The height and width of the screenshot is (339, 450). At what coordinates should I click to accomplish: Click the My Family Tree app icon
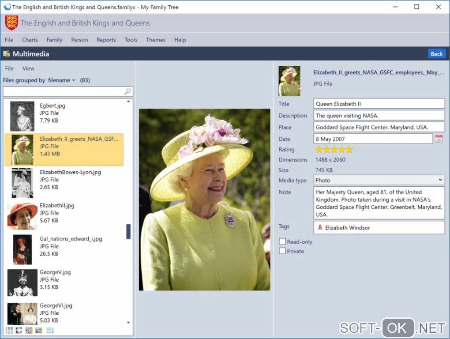click(x=7, y=7)
